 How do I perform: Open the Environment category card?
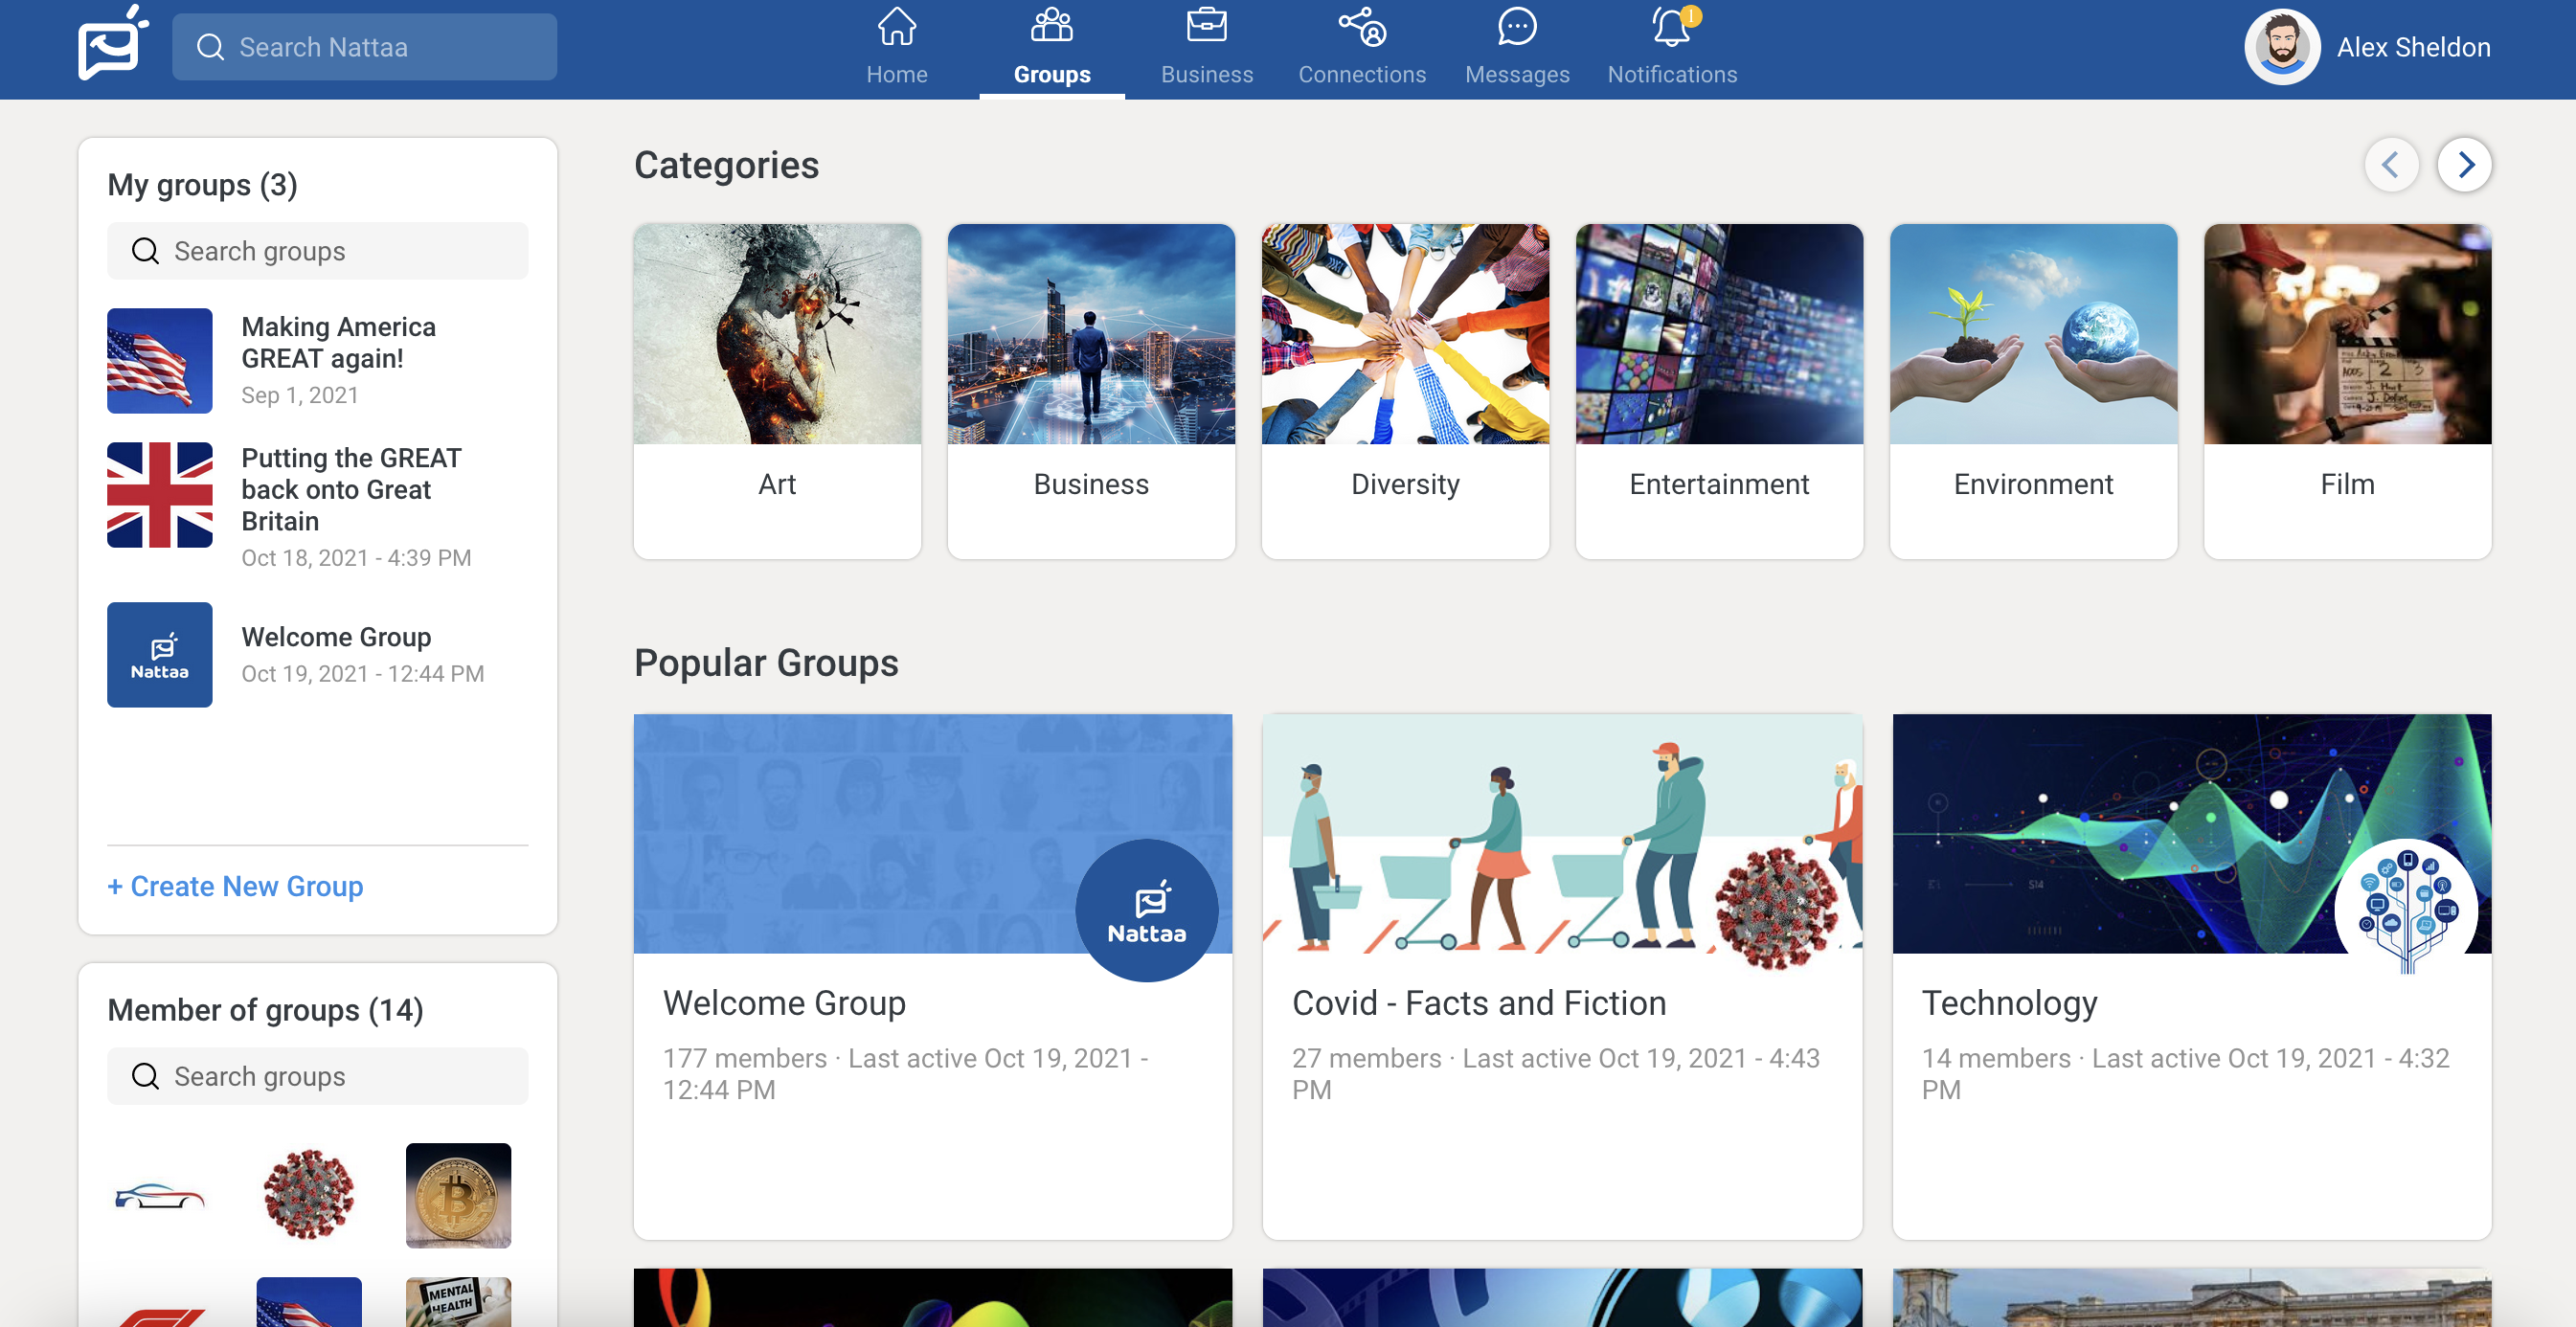tap(2033, 391)
